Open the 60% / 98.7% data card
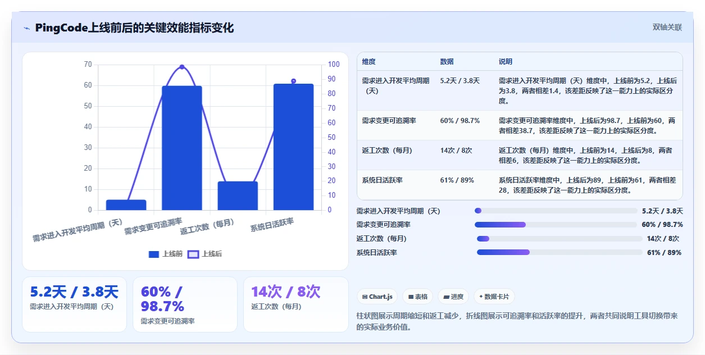 pyautogui.click(x=185, y=304)
